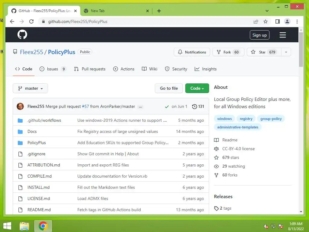
Task: Open the LICENSE.md file
Action: coord(39,199)
